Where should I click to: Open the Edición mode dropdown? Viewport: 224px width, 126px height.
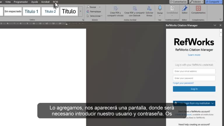197,2
